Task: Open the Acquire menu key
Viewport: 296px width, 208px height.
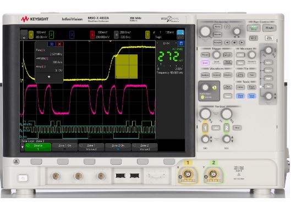Action: tap(217, 75)
